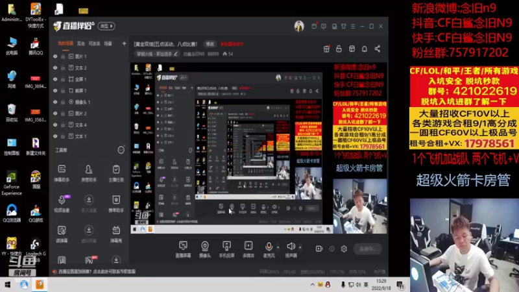Expand the toolbox more options circle
519x292 pixels.
121,151
